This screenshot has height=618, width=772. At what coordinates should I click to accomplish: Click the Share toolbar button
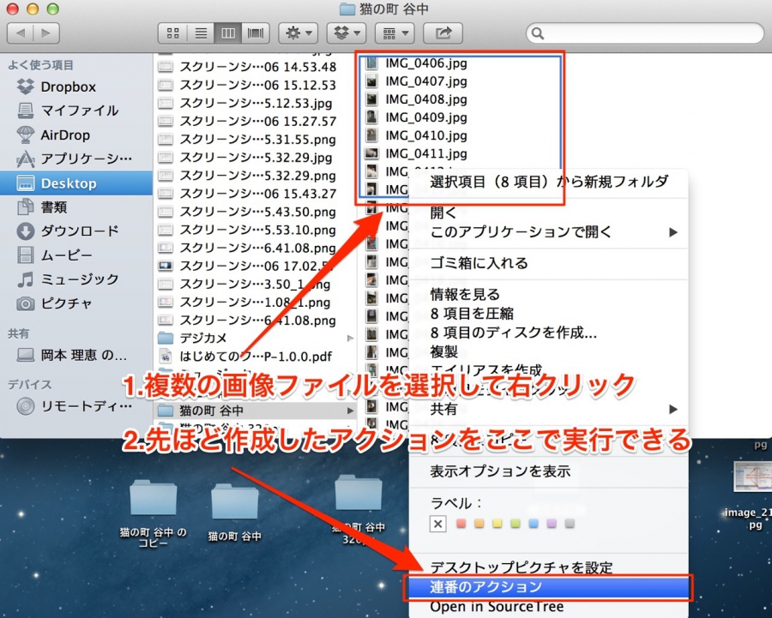[443, 33]
